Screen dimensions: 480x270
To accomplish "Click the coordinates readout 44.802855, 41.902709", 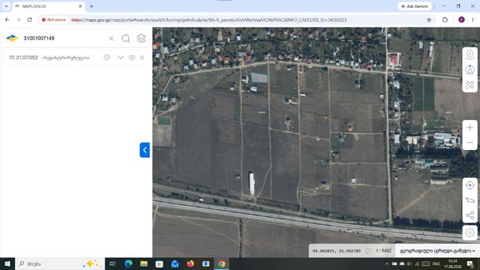I will coord(337,251).
